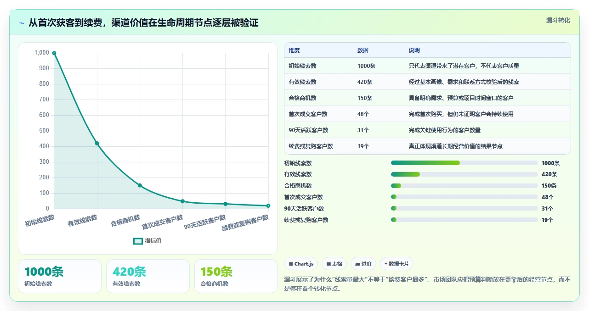This screenshot has width=589, height=311.
Task: Select the Chart.js tag chip
Action: click(x=301, y=264)
